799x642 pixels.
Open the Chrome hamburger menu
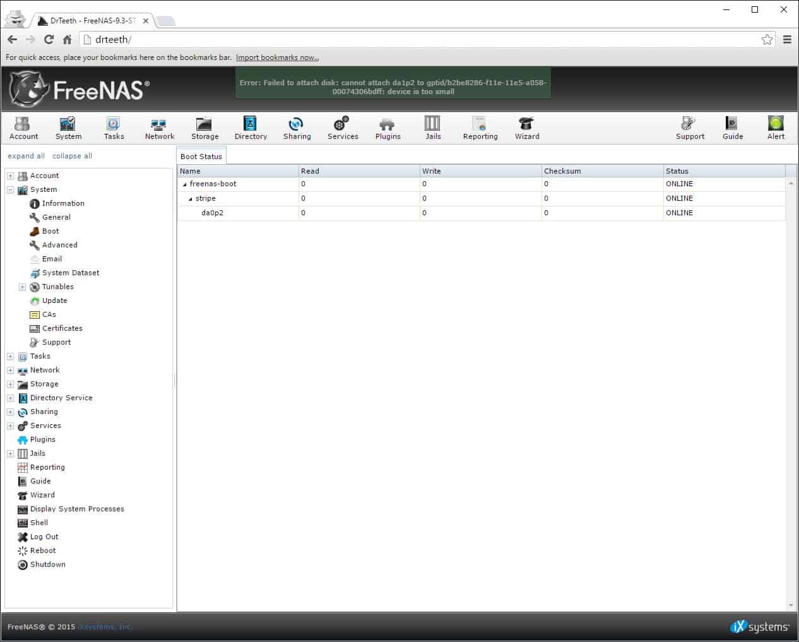[787, 39]
